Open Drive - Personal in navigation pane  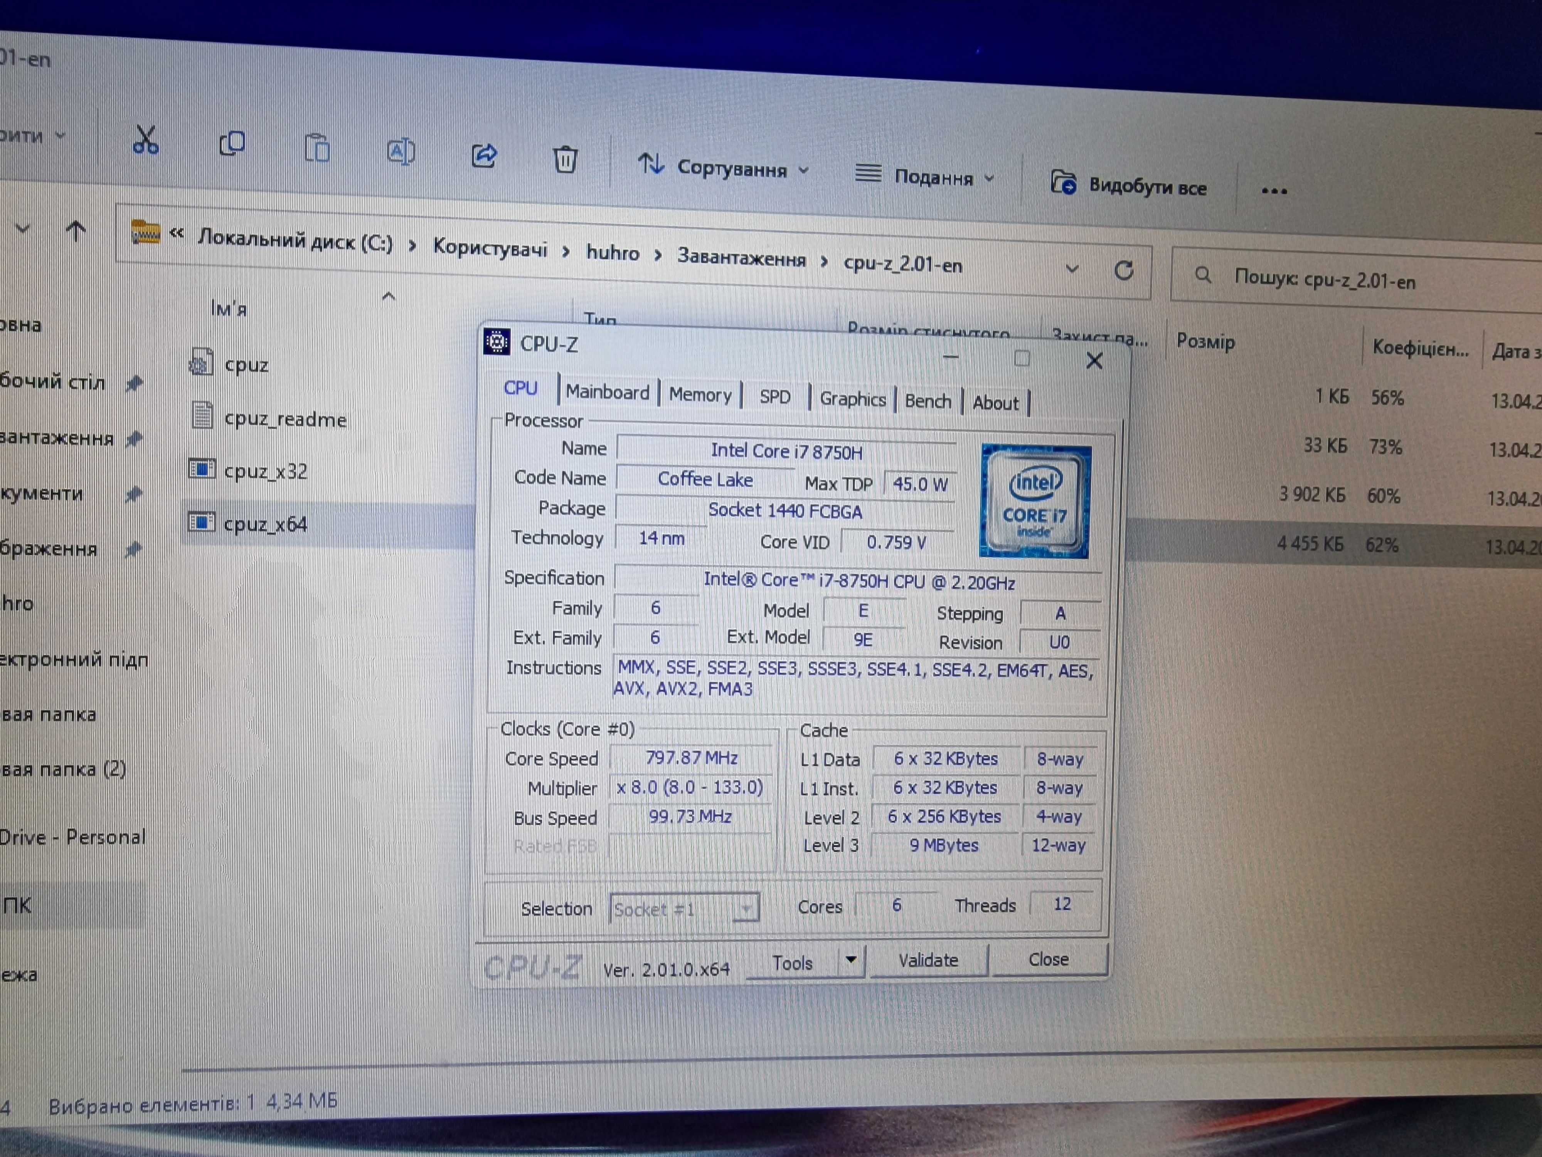[x=72, y=836]
